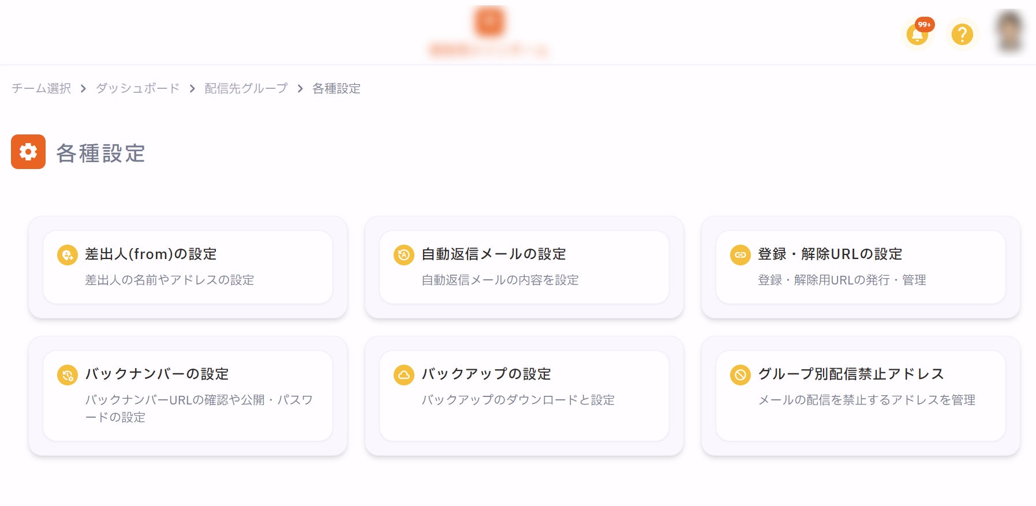Screen dimensions: 1036x506
Task: Click the link icon for 登録・解除URL
Action: [x=740, y=254]
